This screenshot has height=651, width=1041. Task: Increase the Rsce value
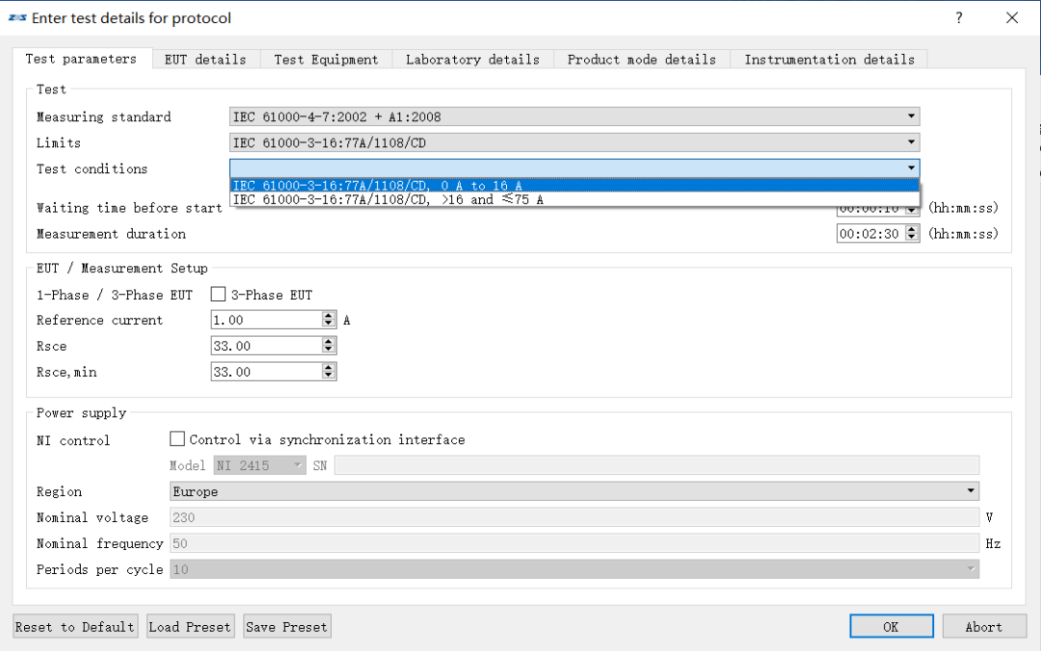click(329, 342)
